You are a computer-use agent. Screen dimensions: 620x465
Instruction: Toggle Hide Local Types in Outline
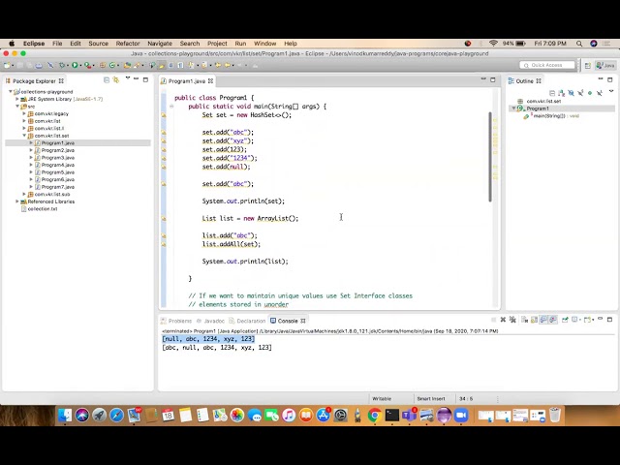coord(600,93)
